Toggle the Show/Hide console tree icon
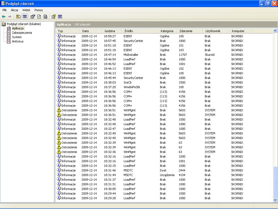 (x=25, y=17)
